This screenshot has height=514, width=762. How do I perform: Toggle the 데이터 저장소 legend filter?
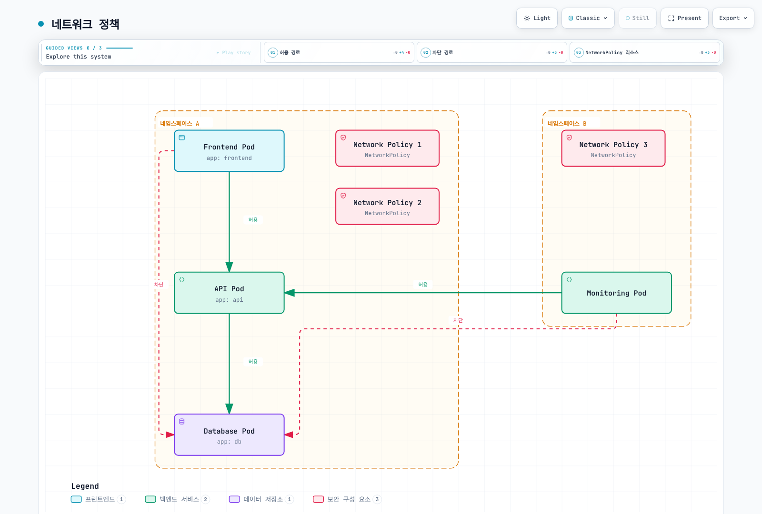(x=261, y=499)
